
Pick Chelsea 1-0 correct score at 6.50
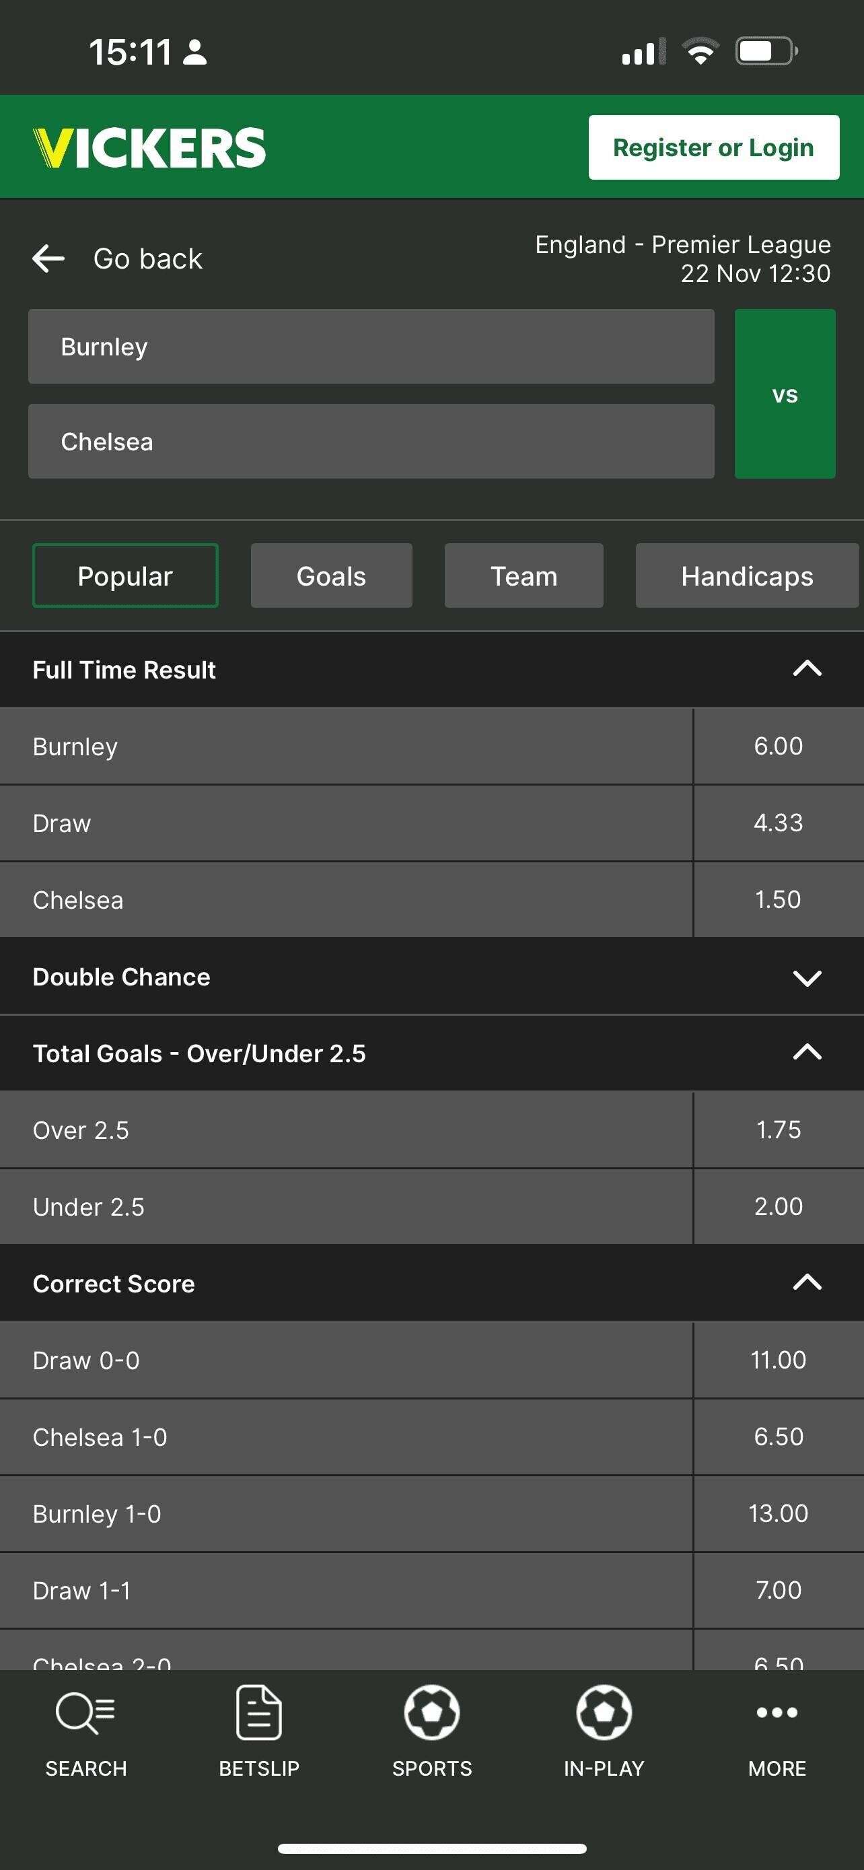778,1436
